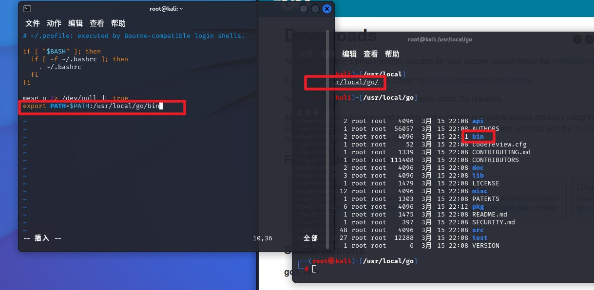Click the file size '56057' in the listing
Viewport: 594px width, 290px height.
404,128
